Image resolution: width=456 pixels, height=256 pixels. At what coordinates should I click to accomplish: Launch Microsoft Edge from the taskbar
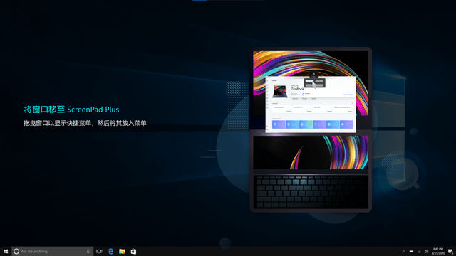[x=110, y=251]
